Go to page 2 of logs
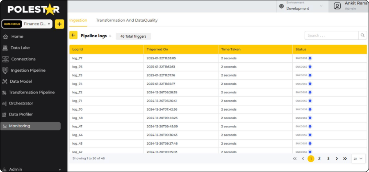 (x=319, y=158)
